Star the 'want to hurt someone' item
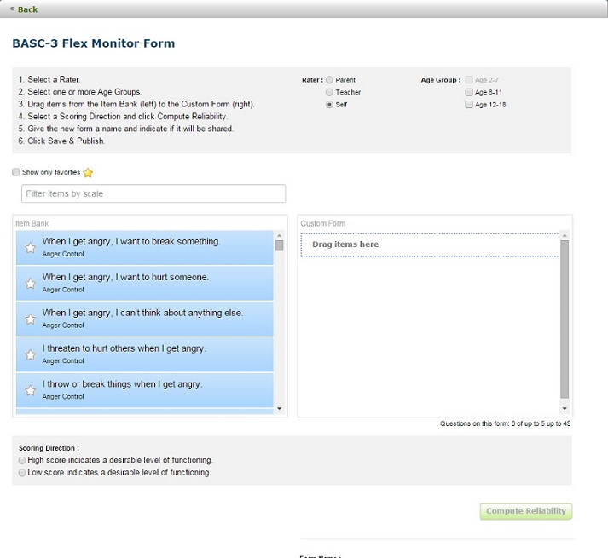The width and height of the screenshot is (608, 558). tap(30, 284)
